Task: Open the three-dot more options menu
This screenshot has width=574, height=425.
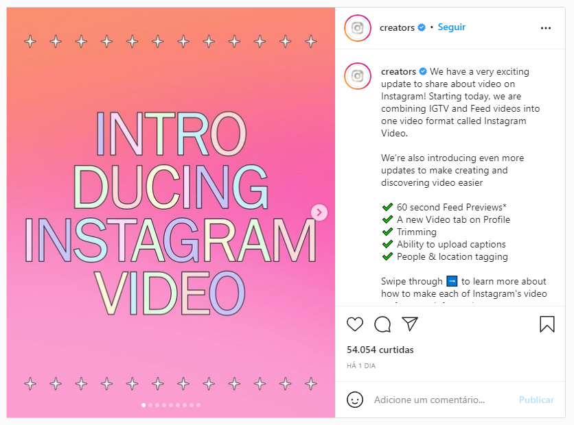Action: pos(545,28)
